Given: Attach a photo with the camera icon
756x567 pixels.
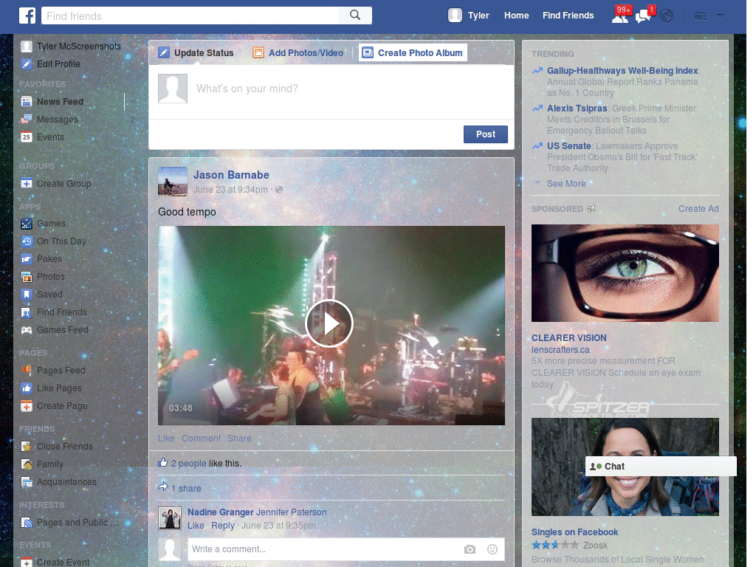Looking at the screenshot, I should click(x=470, y=549).
